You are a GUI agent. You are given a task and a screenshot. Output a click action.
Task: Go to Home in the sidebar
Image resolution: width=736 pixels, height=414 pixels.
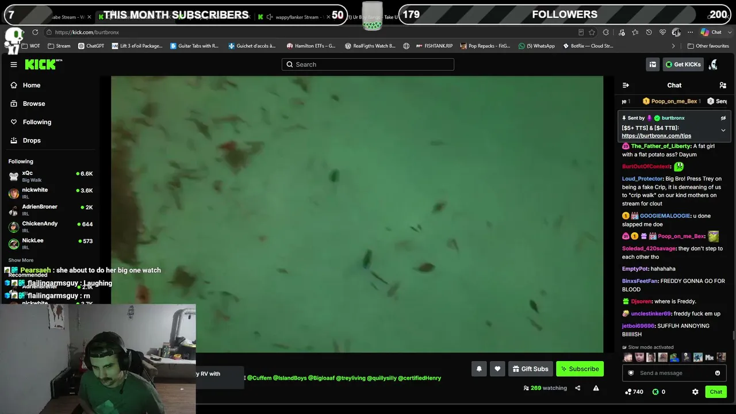click(x=32, y=85)
